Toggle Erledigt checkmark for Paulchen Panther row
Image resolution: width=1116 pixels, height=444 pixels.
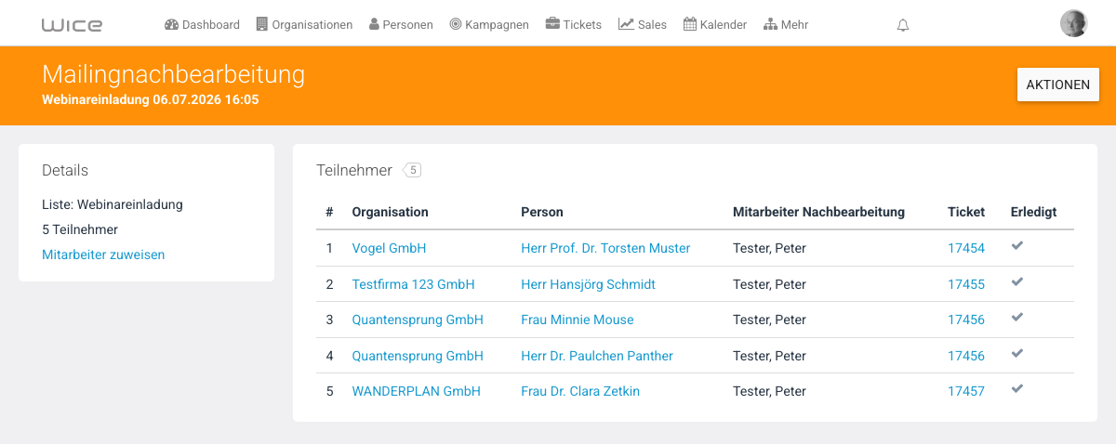1017,353
